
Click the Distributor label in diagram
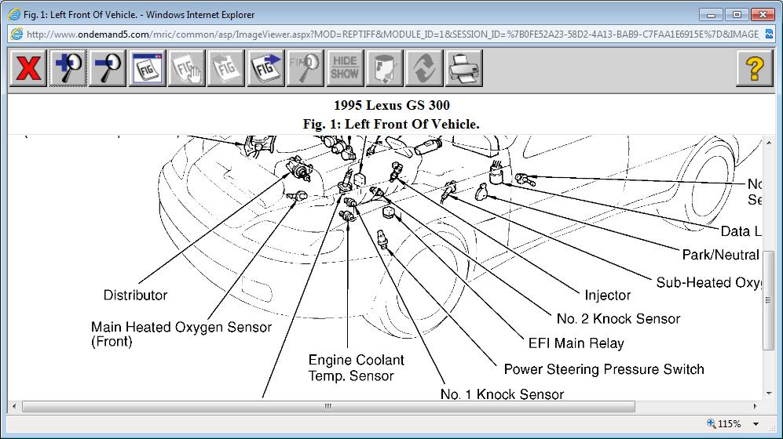pos(135,295)
